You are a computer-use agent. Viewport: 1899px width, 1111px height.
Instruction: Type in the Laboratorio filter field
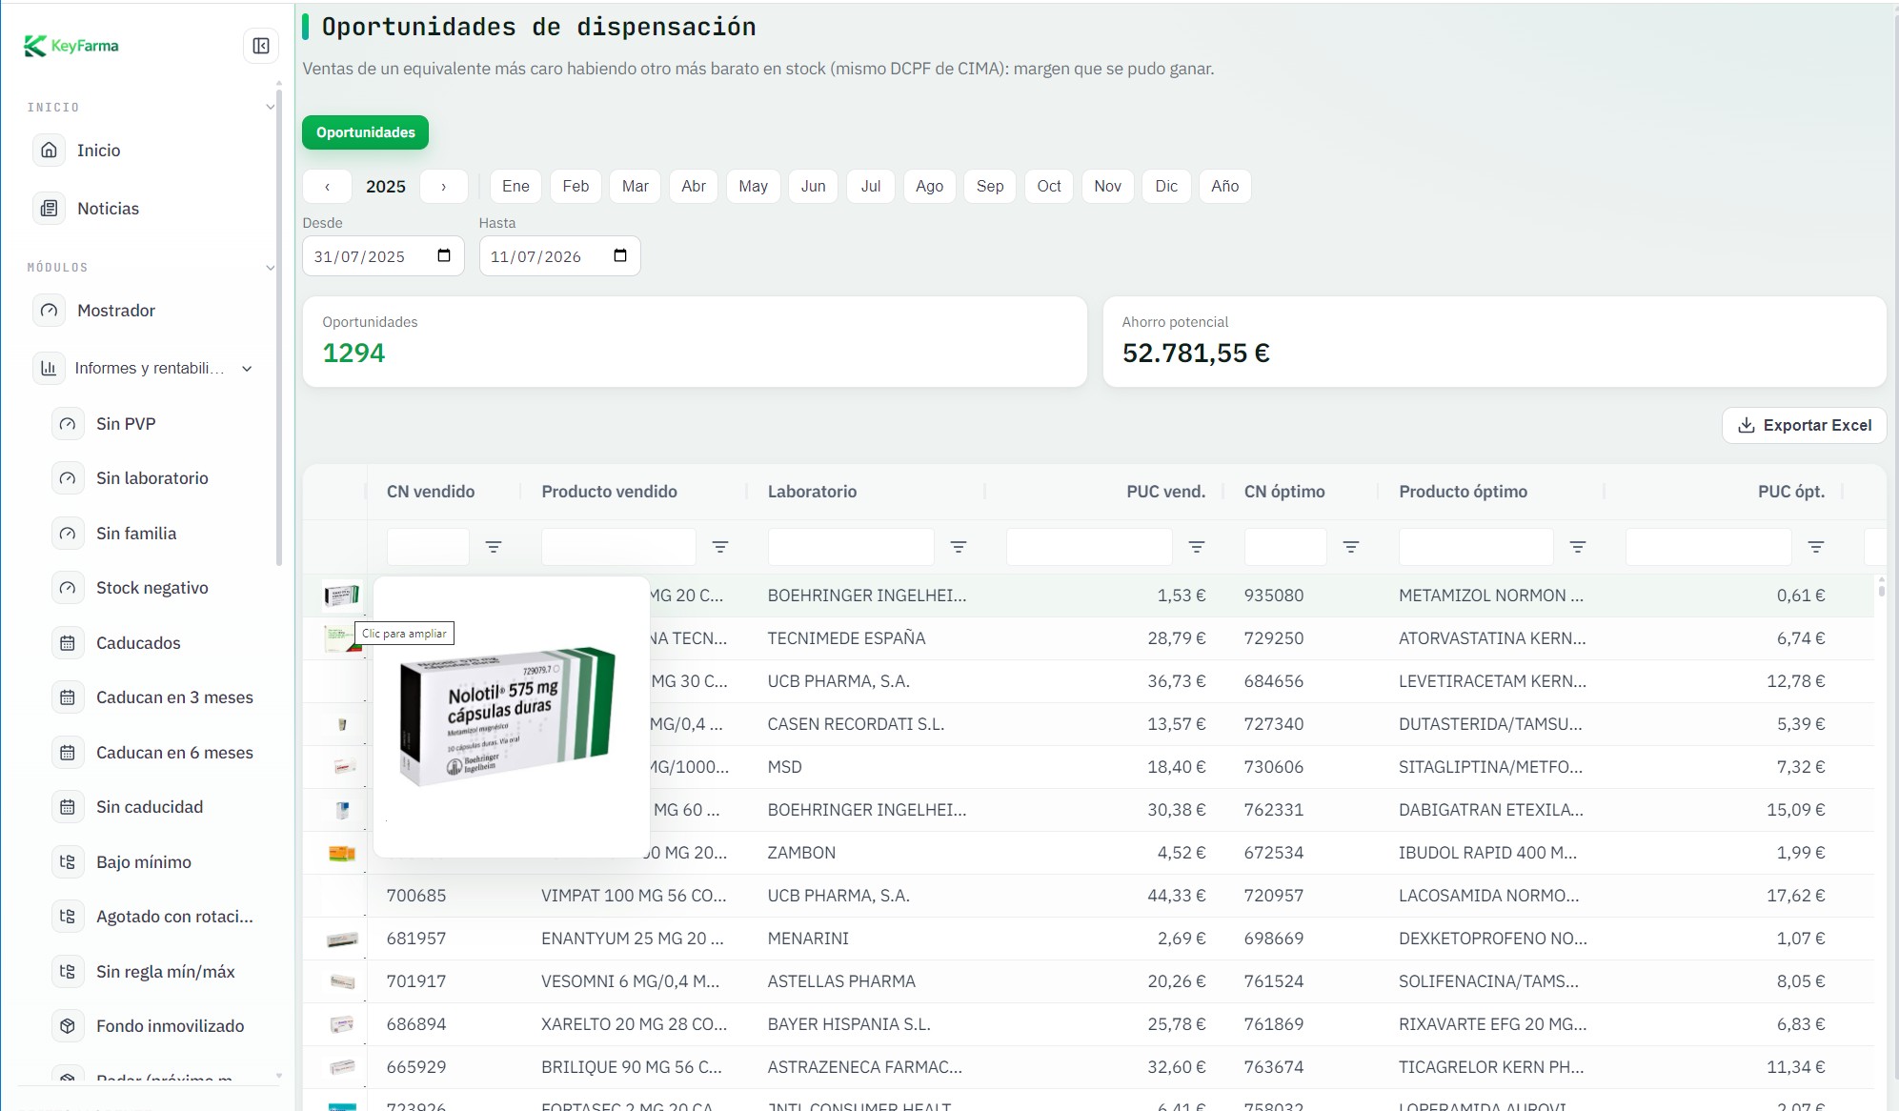(851, 547)
